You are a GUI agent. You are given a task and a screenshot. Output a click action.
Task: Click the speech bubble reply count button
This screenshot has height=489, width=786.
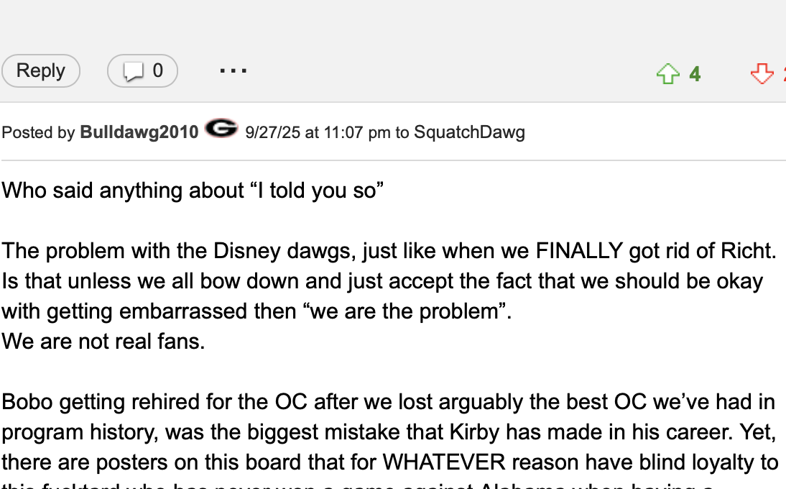pyautogui.click(x=142, y=71)
